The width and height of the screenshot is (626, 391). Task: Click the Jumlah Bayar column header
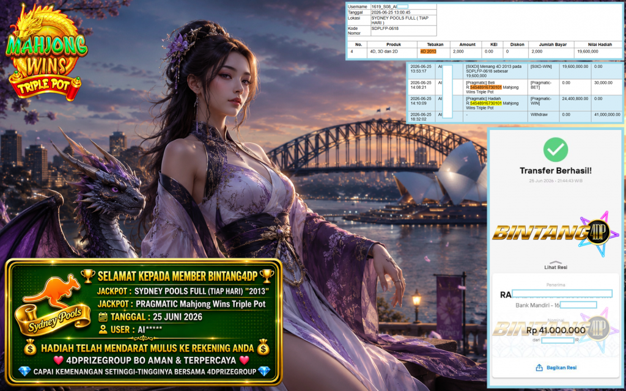tap(553, 44)
